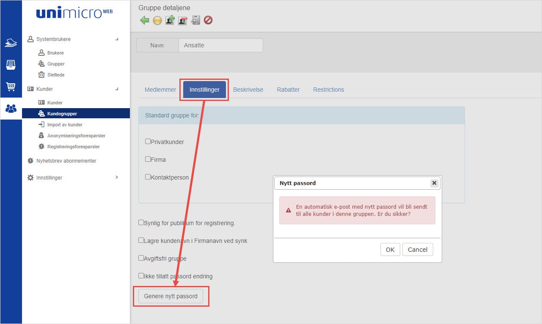Screen dimensions: 542x324
Task: Enable the Privatkunder checkbox
Action: (148, 142)
